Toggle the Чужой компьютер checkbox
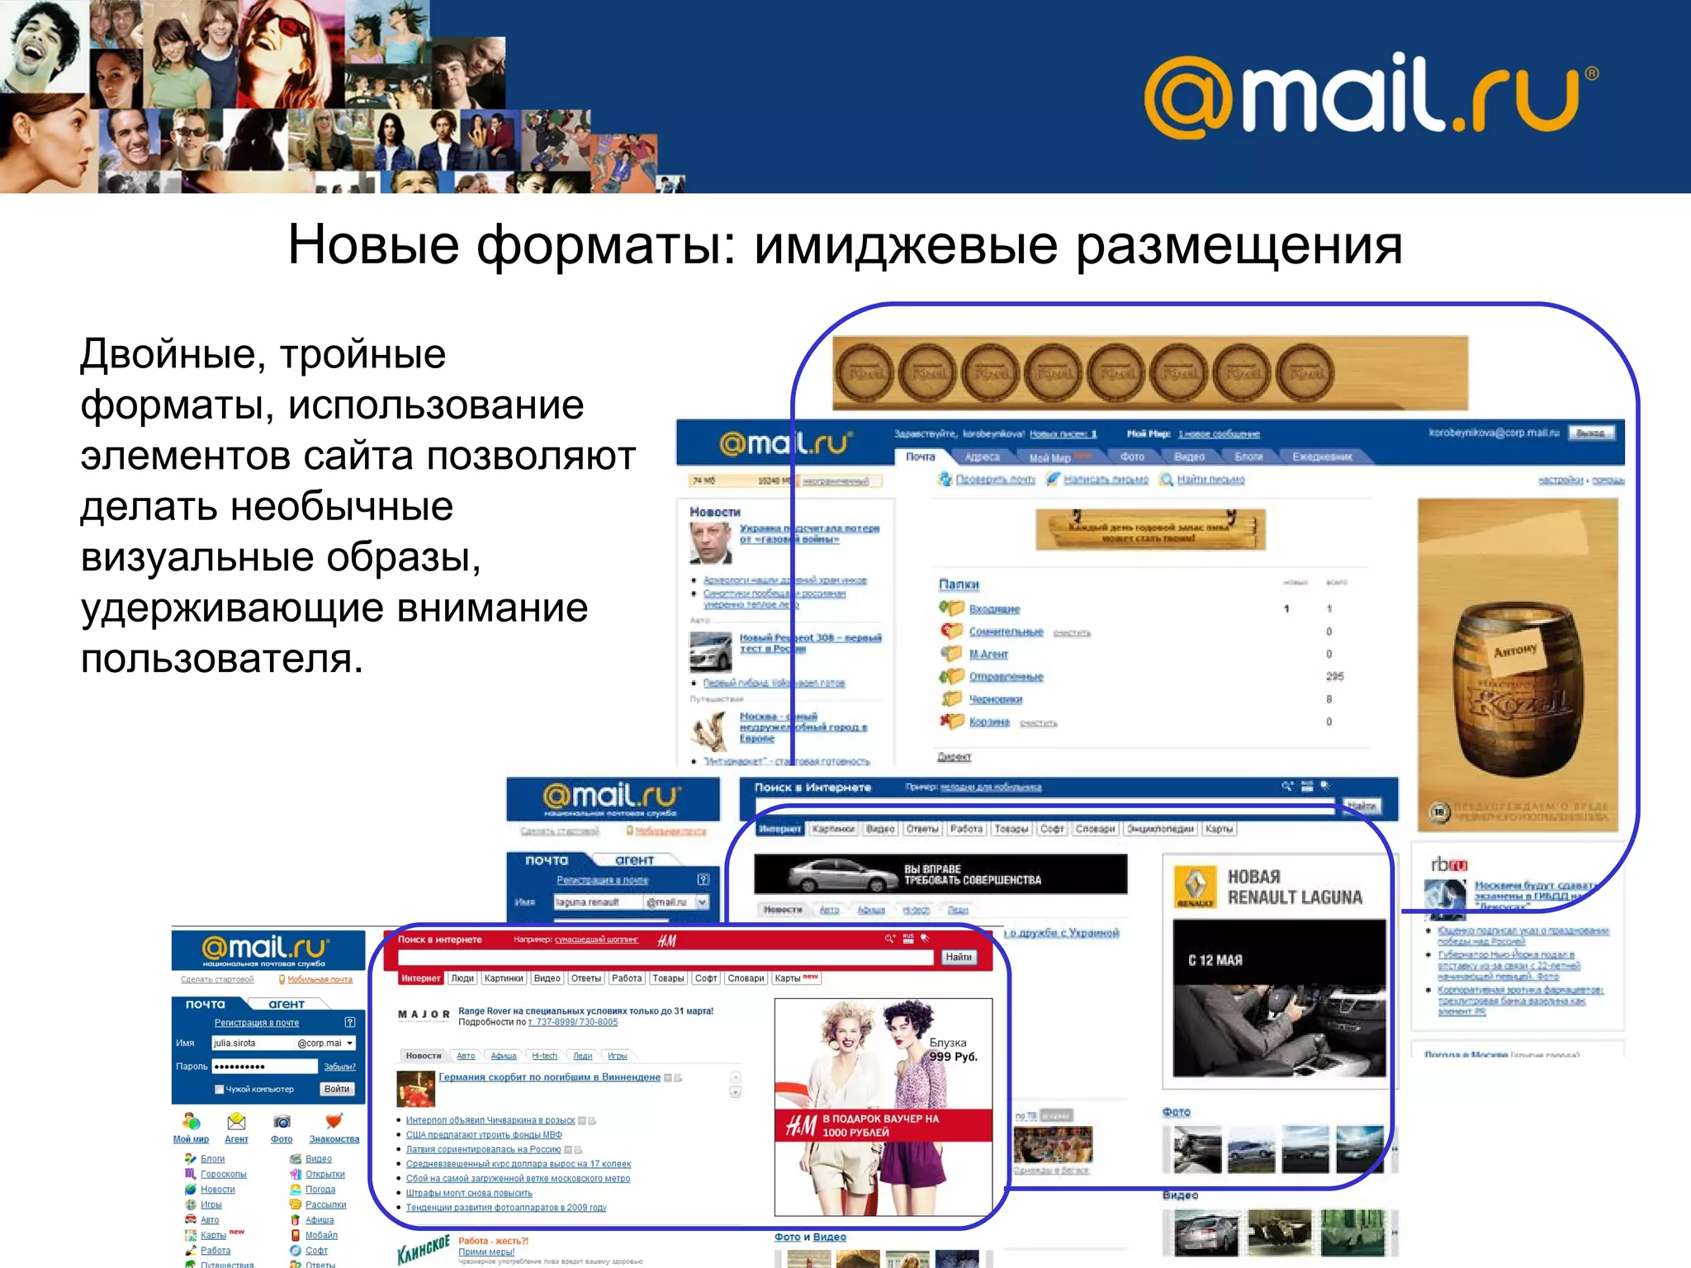 [220, 1089]
